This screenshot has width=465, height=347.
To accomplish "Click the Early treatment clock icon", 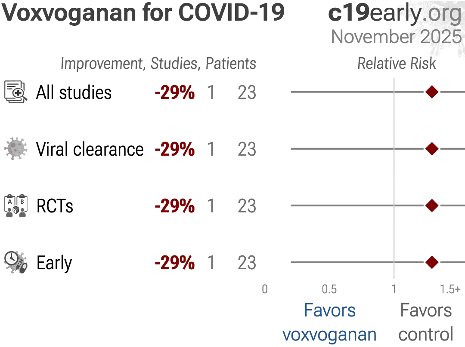I will coord(15,262).
